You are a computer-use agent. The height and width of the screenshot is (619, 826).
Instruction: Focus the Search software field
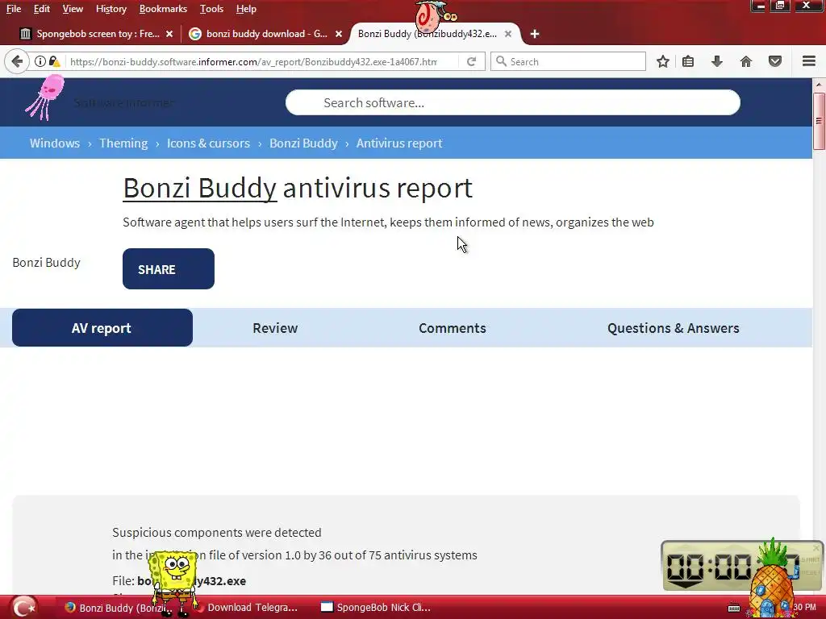512,102
